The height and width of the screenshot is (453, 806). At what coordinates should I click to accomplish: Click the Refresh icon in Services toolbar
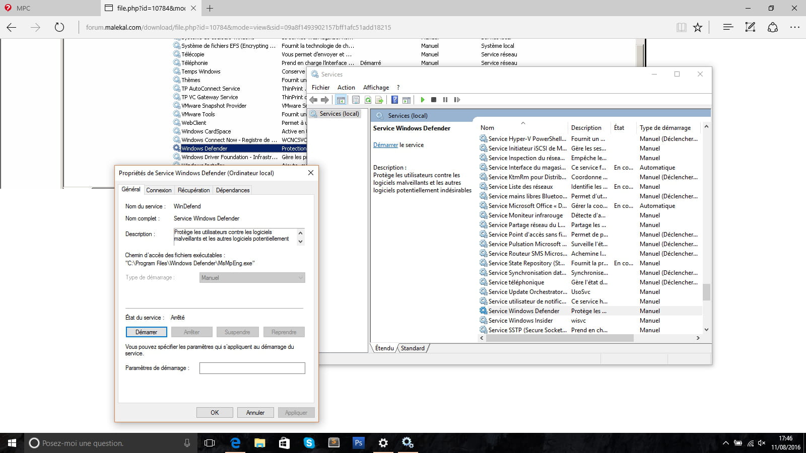click(x=368, y=100)
